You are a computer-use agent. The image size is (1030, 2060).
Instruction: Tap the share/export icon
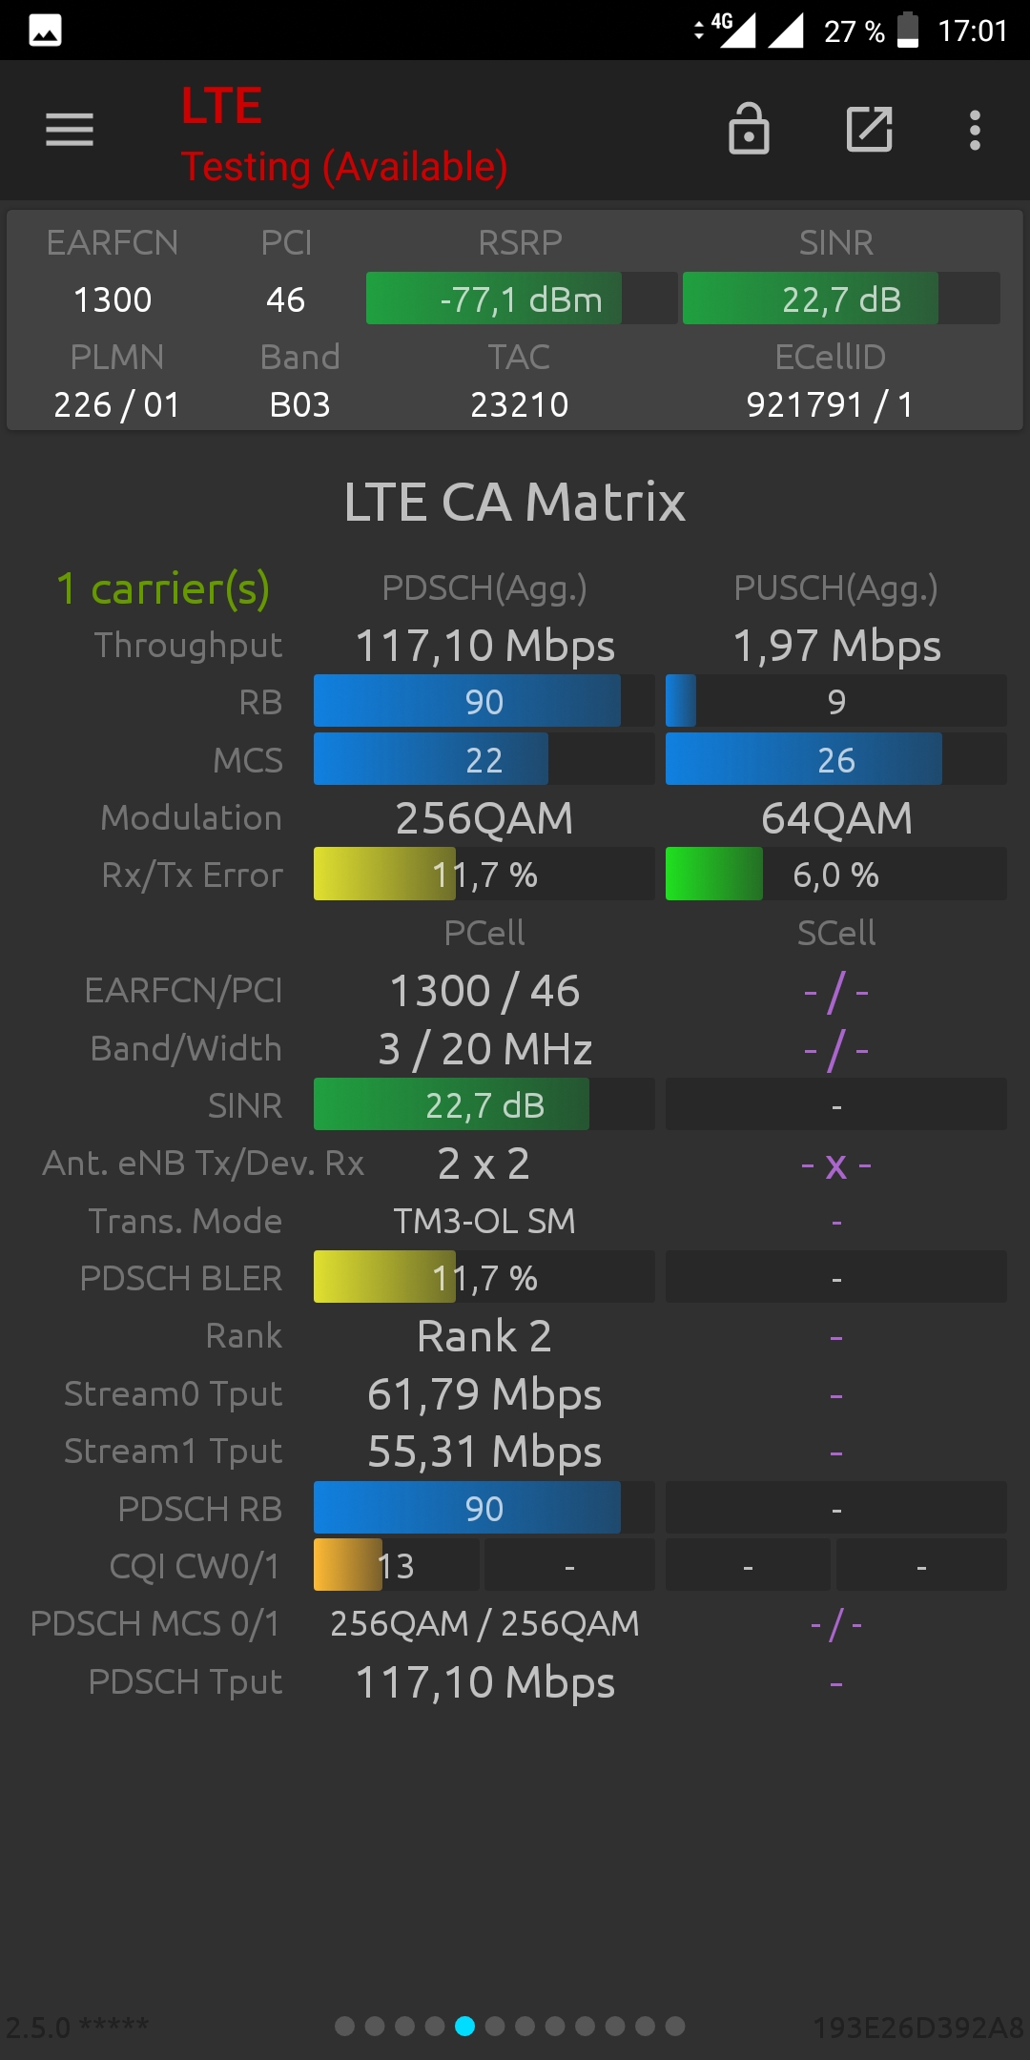pyautogui.click(x=870, y=129)
